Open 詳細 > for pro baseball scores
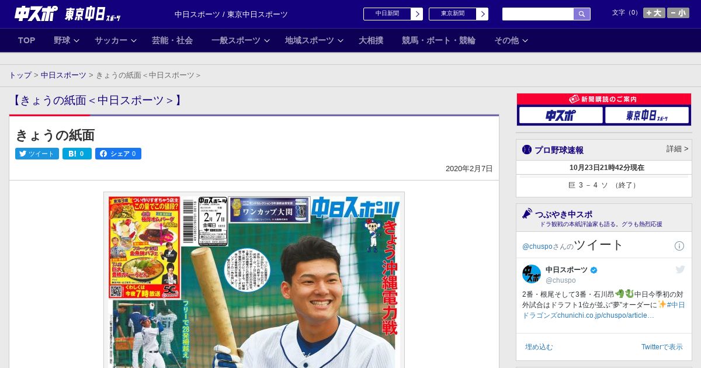701x368 pixels. (678, 149)
